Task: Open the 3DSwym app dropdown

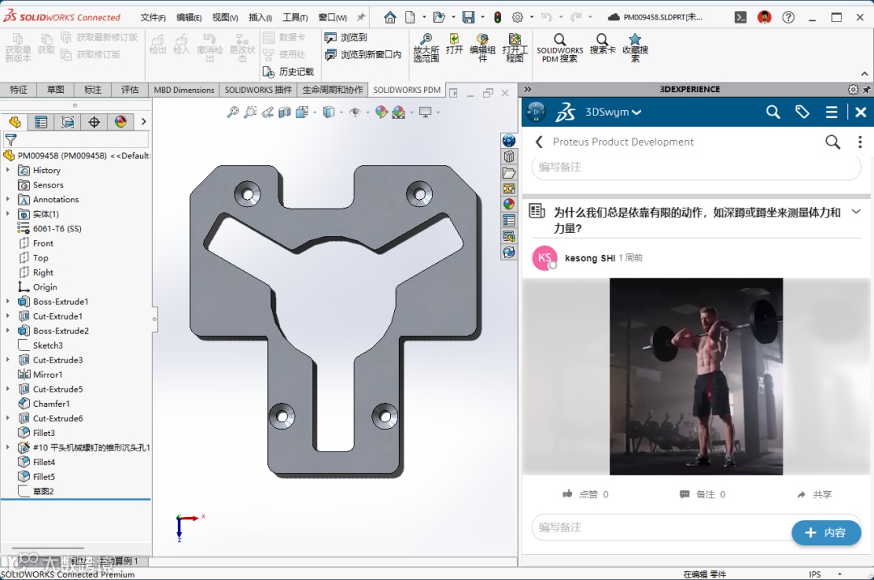Action: (636, 112)
